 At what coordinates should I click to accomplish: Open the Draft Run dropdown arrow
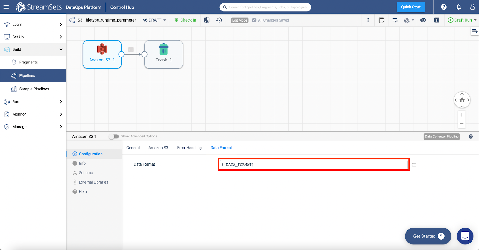tap(475, 20)
